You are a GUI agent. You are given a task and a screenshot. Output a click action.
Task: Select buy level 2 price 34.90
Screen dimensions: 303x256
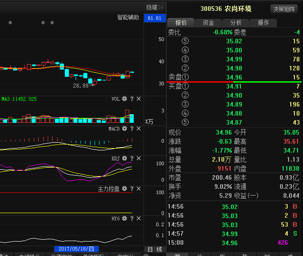(x=234, y=95)
